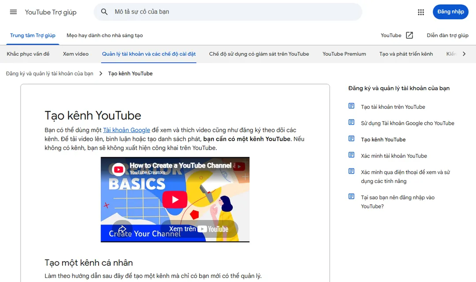
Task: Open Tạo và phát triển kênh tab
Action: tap(406, 54)
